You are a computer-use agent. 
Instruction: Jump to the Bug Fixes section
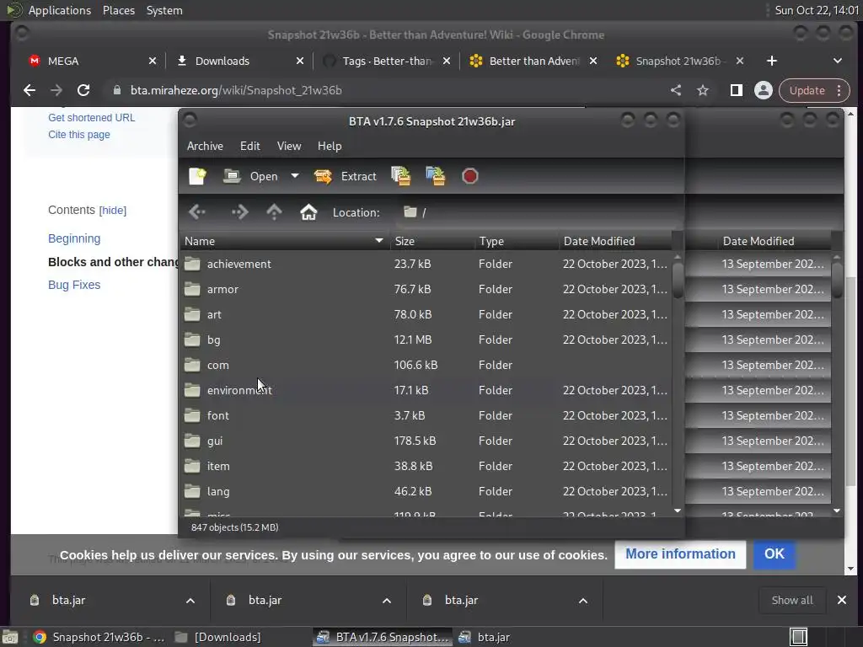click(74, 285)
